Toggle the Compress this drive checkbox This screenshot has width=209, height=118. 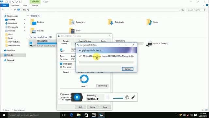pos(61,94)
